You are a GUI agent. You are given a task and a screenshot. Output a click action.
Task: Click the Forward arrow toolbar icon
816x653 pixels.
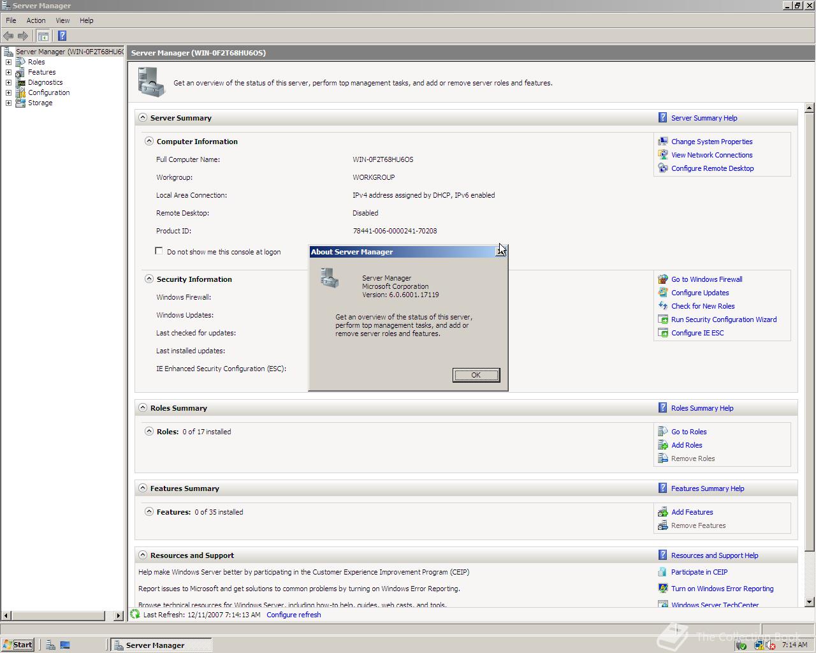(x=23, y=36)
